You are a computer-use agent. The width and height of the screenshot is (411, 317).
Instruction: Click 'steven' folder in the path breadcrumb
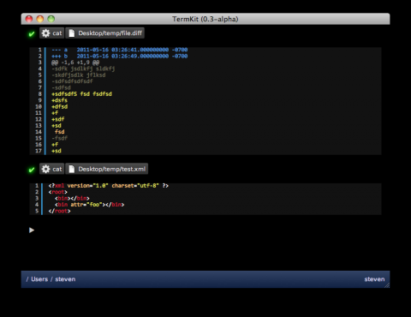65,279
